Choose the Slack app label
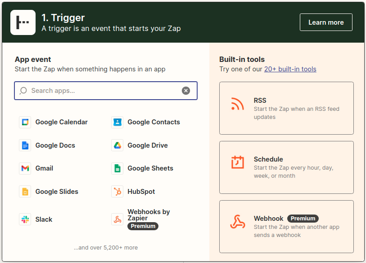The height and width of the screenshot is (263, 366). [x=44, y=219]
